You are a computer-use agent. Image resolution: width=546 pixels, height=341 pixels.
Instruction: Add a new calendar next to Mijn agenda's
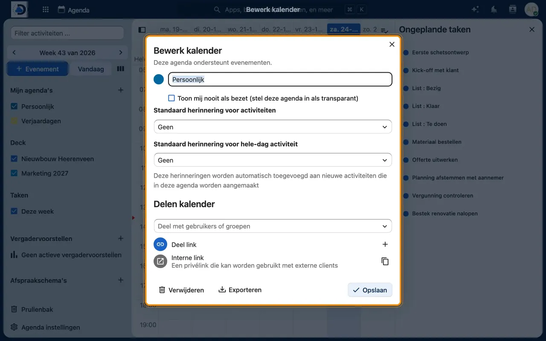tap(121, 90)
